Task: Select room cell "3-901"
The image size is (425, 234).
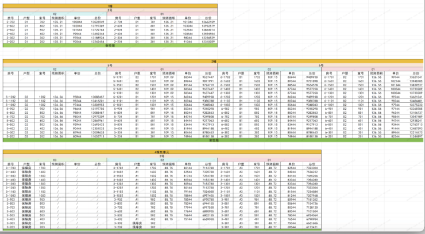Action: coord(225,200)
